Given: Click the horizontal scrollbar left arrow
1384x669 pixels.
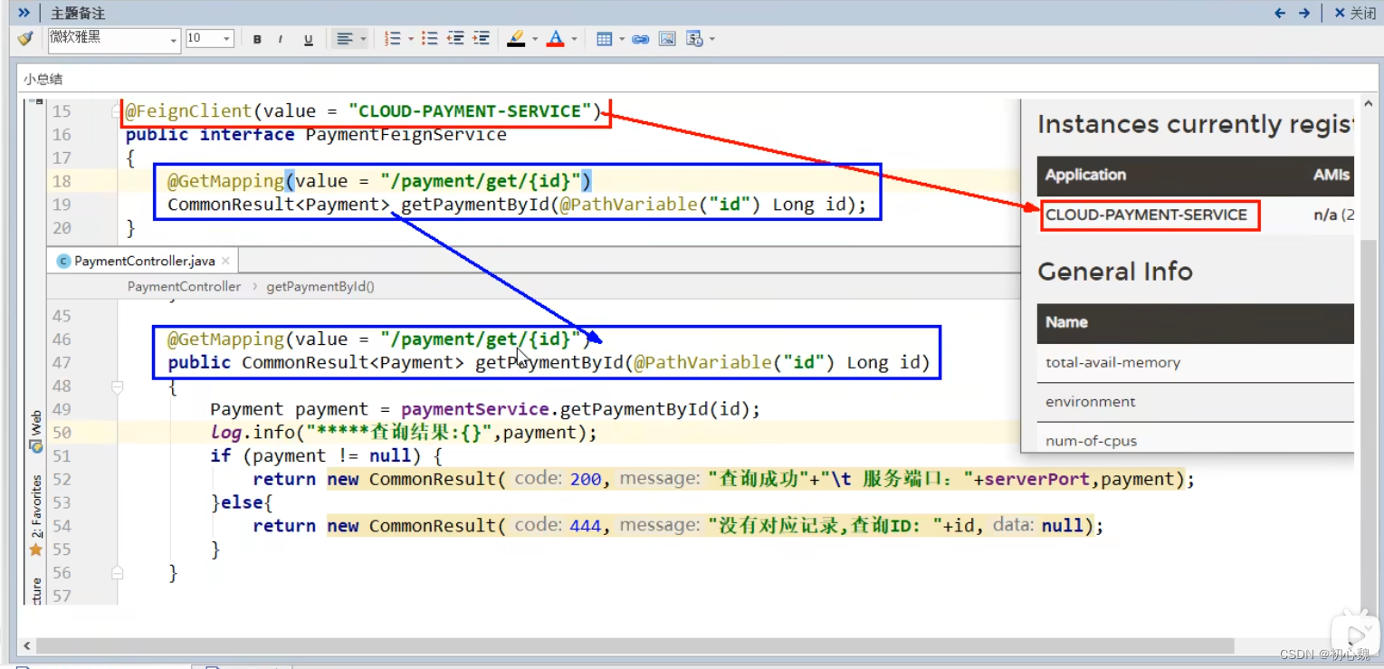Looking at the screenshot, I should [x=26, y=646].
